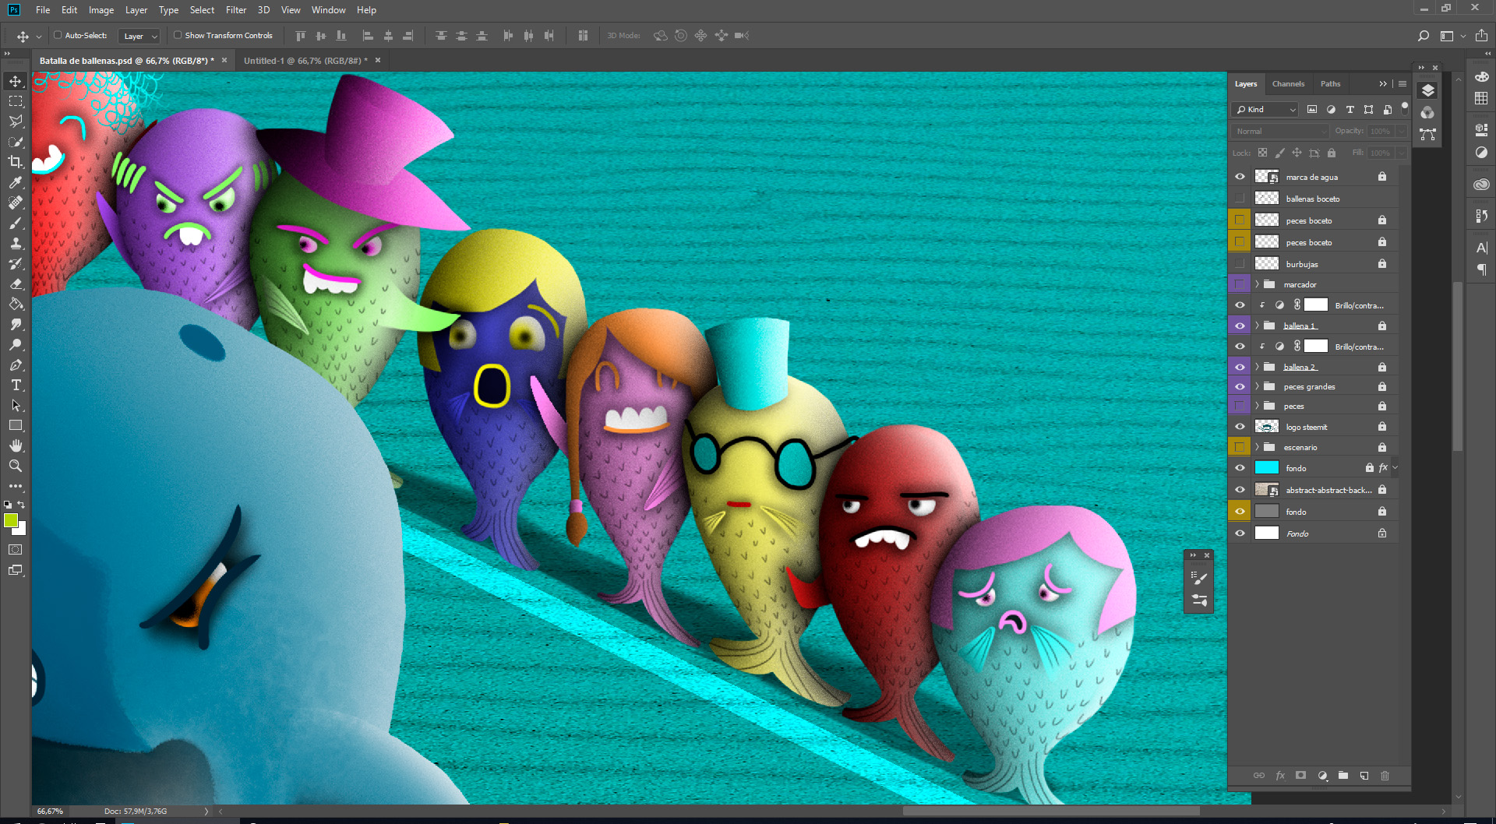This screenshot has height=824, width=1496.
Task: Activate the Zoom tool in the toolbox
Action: point(16,466)
